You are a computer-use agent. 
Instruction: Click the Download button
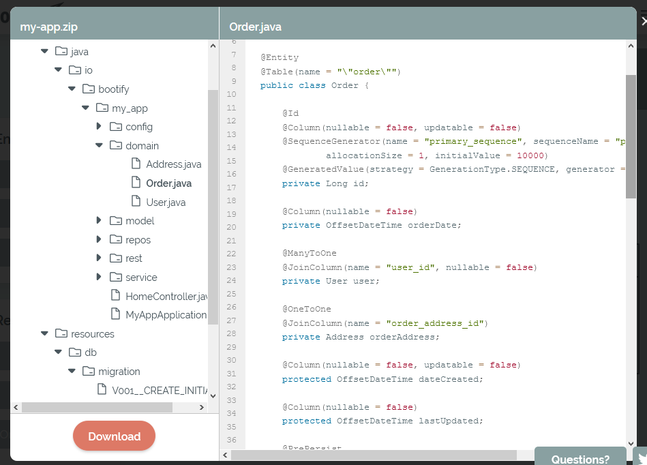tap(114, 435)
